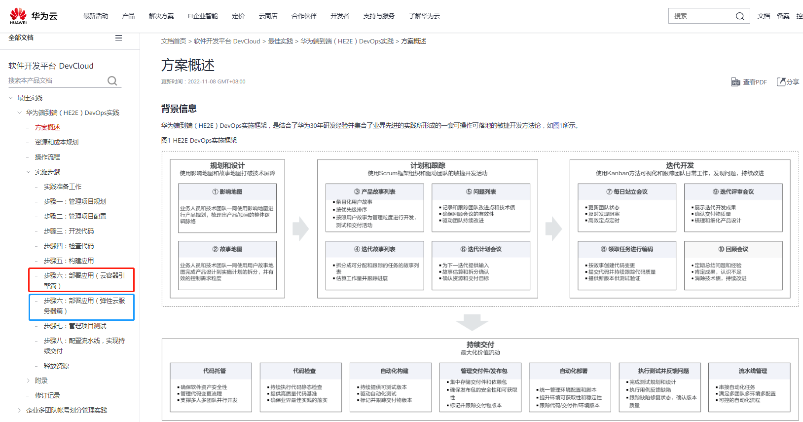Open 步骤七：管理项目测试
The image size is (803, 422).
coord(75,326)
